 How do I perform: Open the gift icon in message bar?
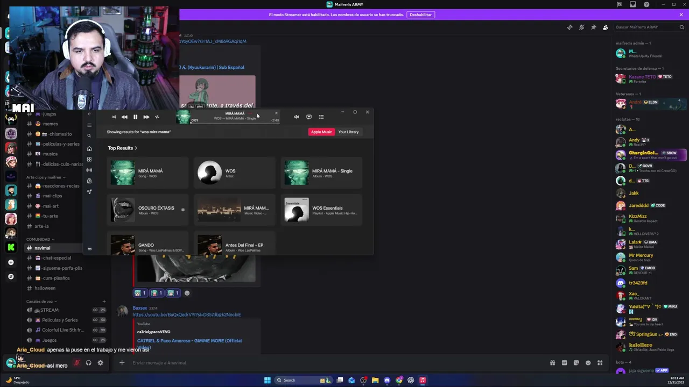(x=552, y=363)
